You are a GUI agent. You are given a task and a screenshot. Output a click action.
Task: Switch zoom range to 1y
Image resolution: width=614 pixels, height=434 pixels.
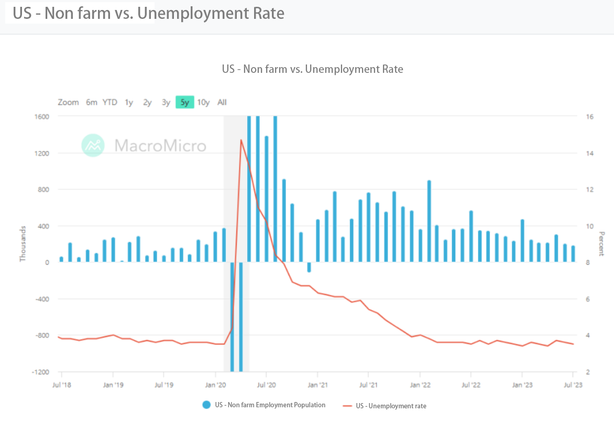(129, 102)
